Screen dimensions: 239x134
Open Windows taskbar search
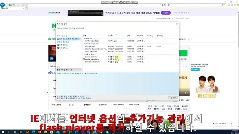(x=9, y=132)
